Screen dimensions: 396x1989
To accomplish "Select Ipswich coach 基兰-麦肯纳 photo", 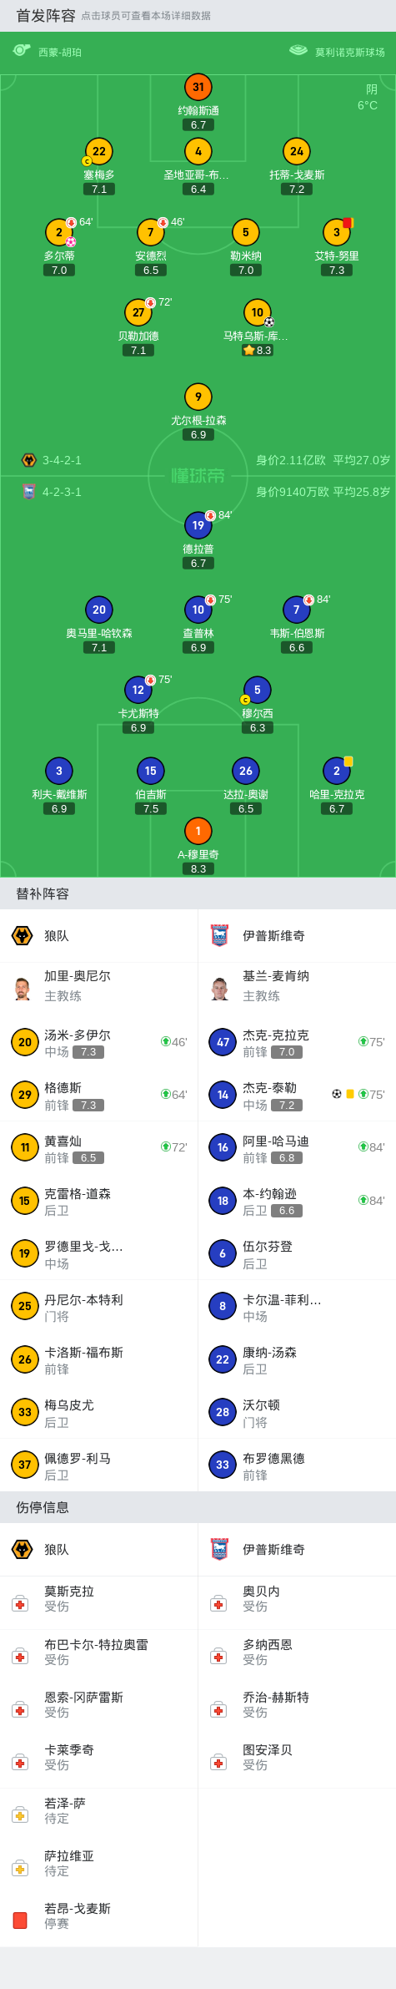I will pyautogui.click(x=220, y=989).
